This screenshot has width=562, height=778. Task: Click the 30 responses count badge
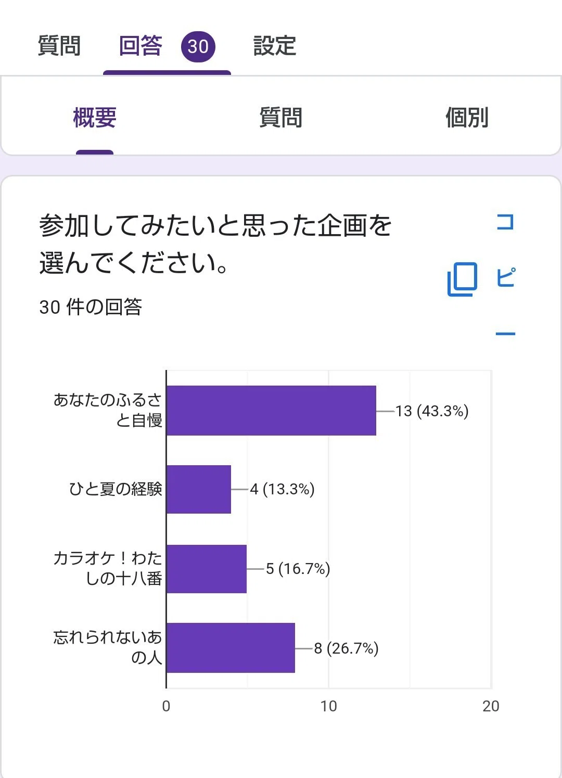[x=198, y=46]
